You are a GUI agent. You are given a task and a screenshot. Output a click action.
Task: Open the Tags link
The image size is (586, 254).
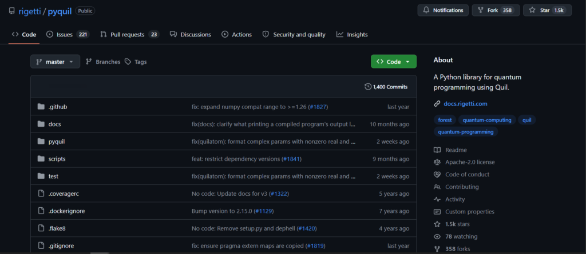(136, 62)
